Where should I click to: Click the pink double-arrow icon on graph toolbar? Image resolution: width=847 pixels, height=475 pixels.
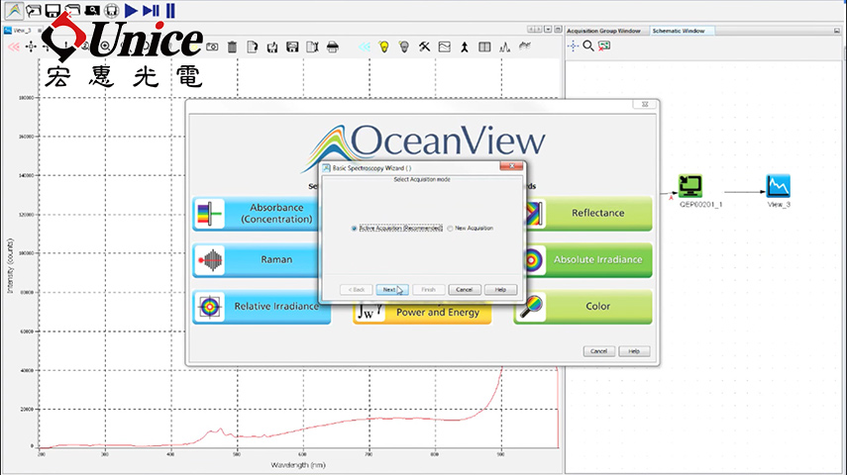14,47
